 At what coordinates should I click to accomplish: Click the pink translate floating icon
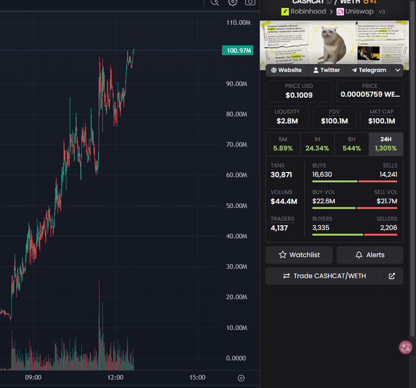tap(406, 348)
